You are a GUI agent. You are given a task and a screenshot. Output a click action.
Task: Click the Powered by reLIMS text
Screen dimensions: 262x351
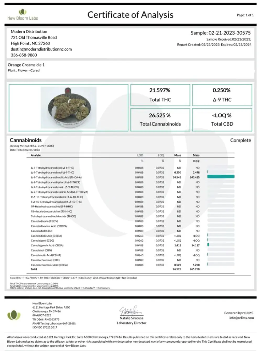(239, 313)
